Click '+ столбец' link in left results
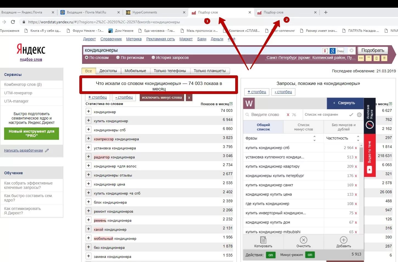Image resolution: width=398 pixels, height=262 pixels. (x=97, y=97)
